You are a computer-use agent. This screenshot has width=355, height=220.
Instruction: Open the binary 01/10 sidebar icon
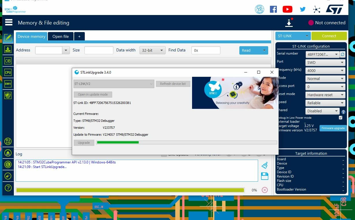tap(8, 141)
